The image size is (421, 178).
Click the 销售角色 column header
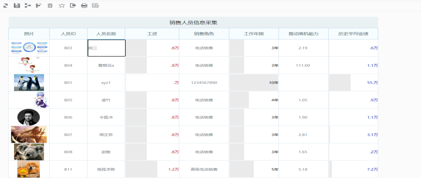pos(204,34)
